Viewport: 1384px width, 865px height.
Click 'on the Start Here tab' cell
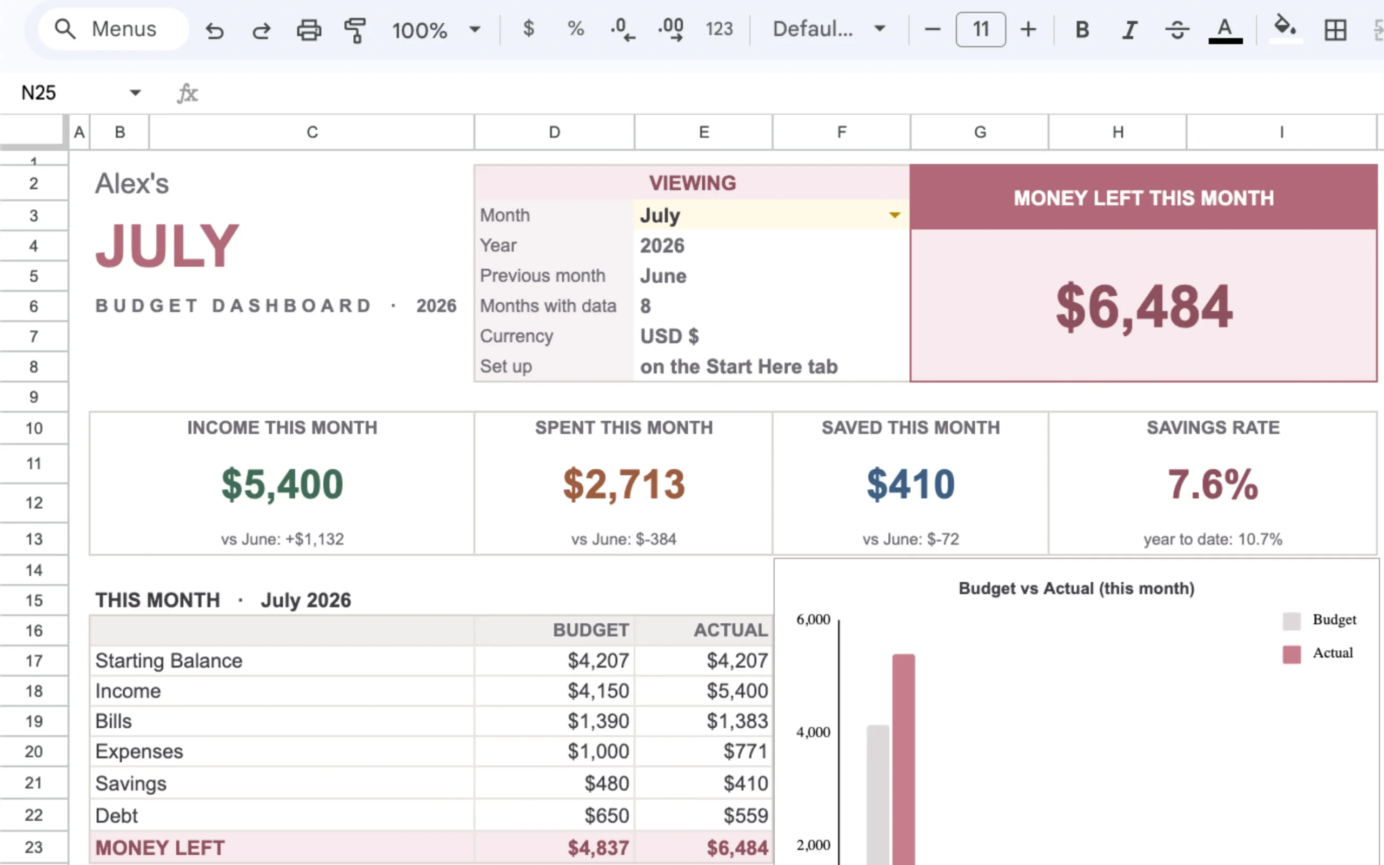(x=738, y=366)
